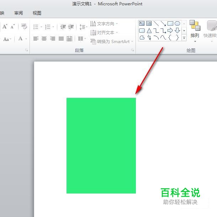
Task: Center the paragraph text
Action: pos(44,38)
